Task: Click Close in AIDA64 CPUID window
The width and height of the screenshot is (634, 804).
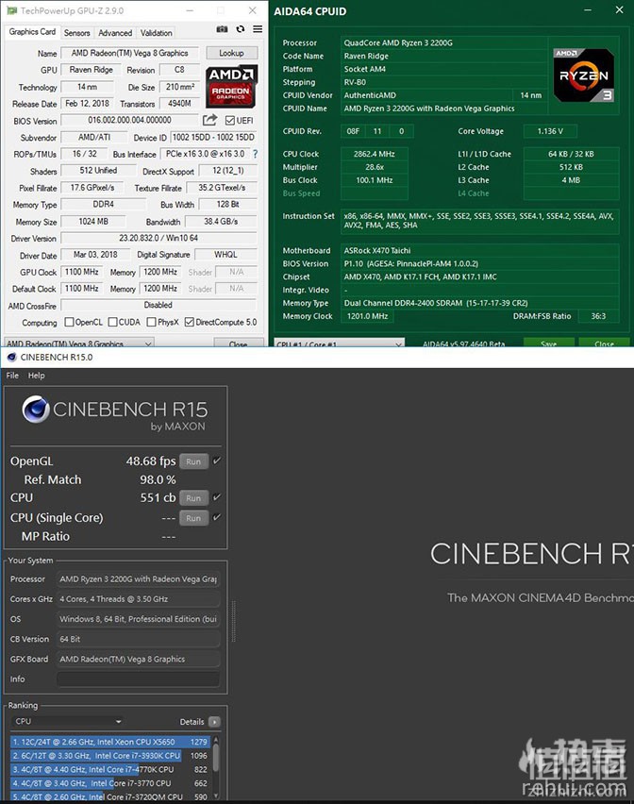Action: 604,343
